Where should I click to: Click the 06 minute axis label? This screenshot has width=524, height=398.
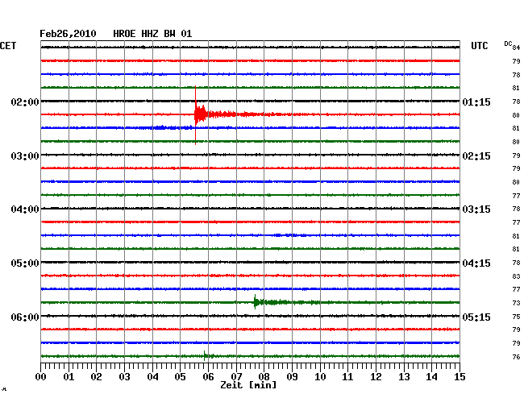coord(208,376)
